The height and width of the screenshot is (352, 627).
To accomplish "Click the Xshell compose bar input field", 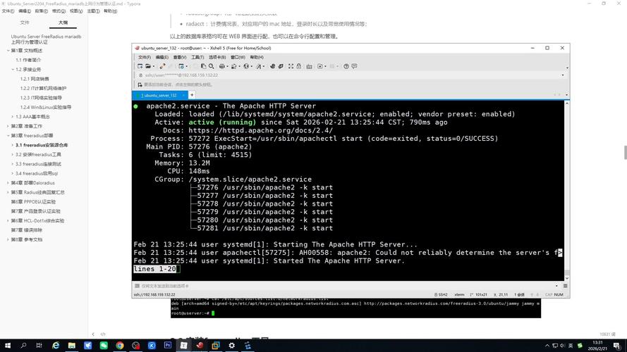I will [346, 286].
